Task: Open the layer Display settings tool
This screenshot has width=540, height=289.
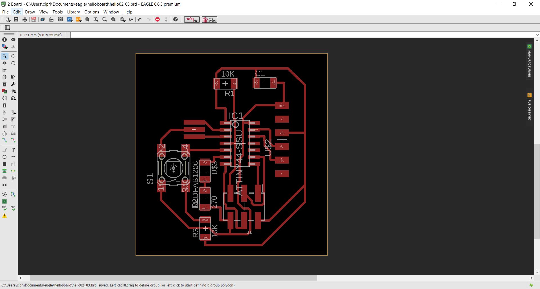Action: [4, 47]
